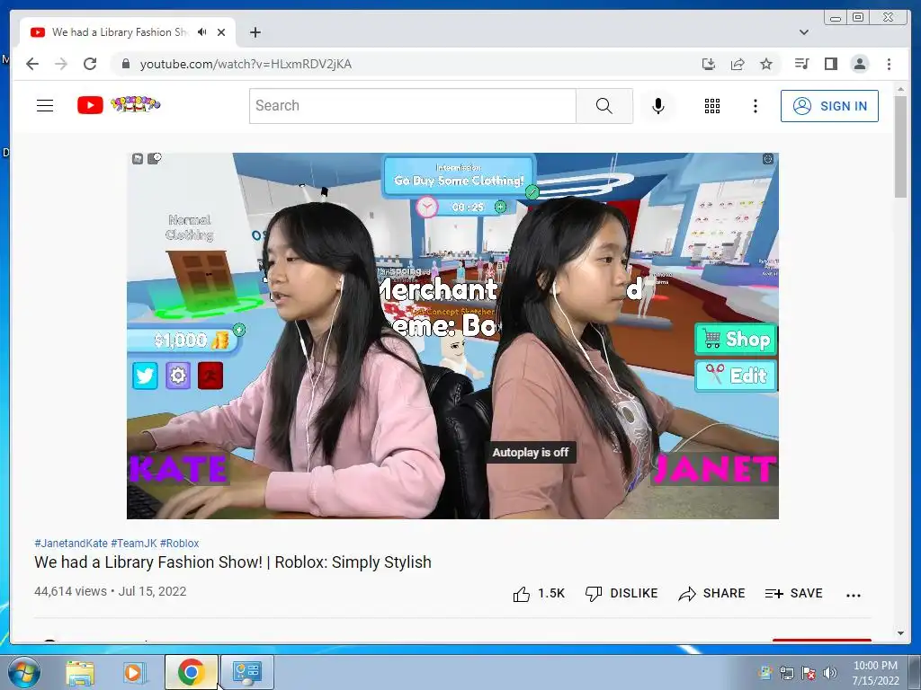Mute the tab using speaker icon
Screen dimensions: 921x690
coord(202,32)
